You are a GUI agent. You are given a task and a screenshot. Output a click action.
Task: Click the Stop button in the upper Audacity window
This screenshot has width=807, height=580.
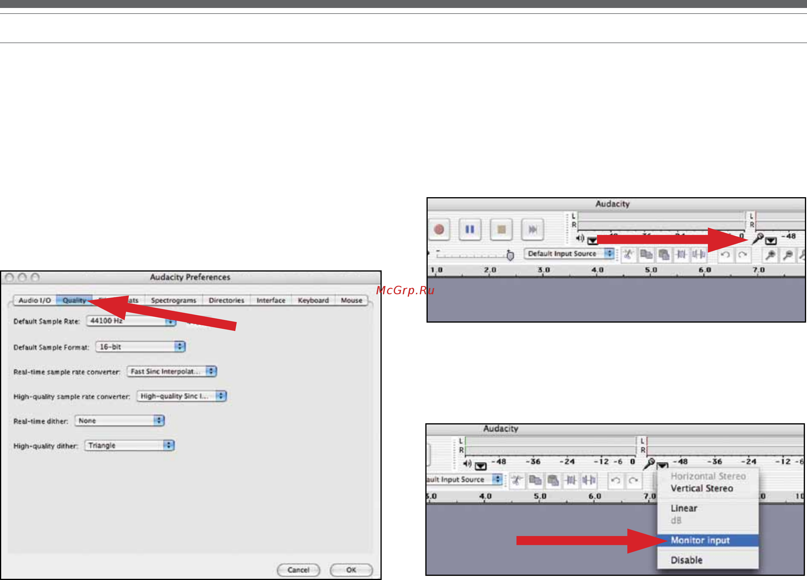click(x=501, y=229)
